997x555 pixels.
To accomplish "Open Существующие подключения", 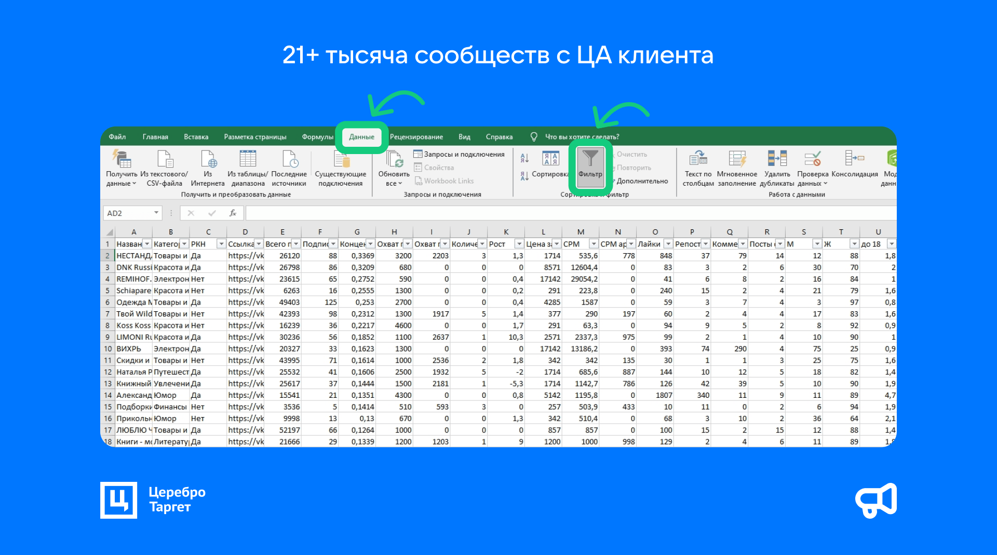I will coord(341,160).
